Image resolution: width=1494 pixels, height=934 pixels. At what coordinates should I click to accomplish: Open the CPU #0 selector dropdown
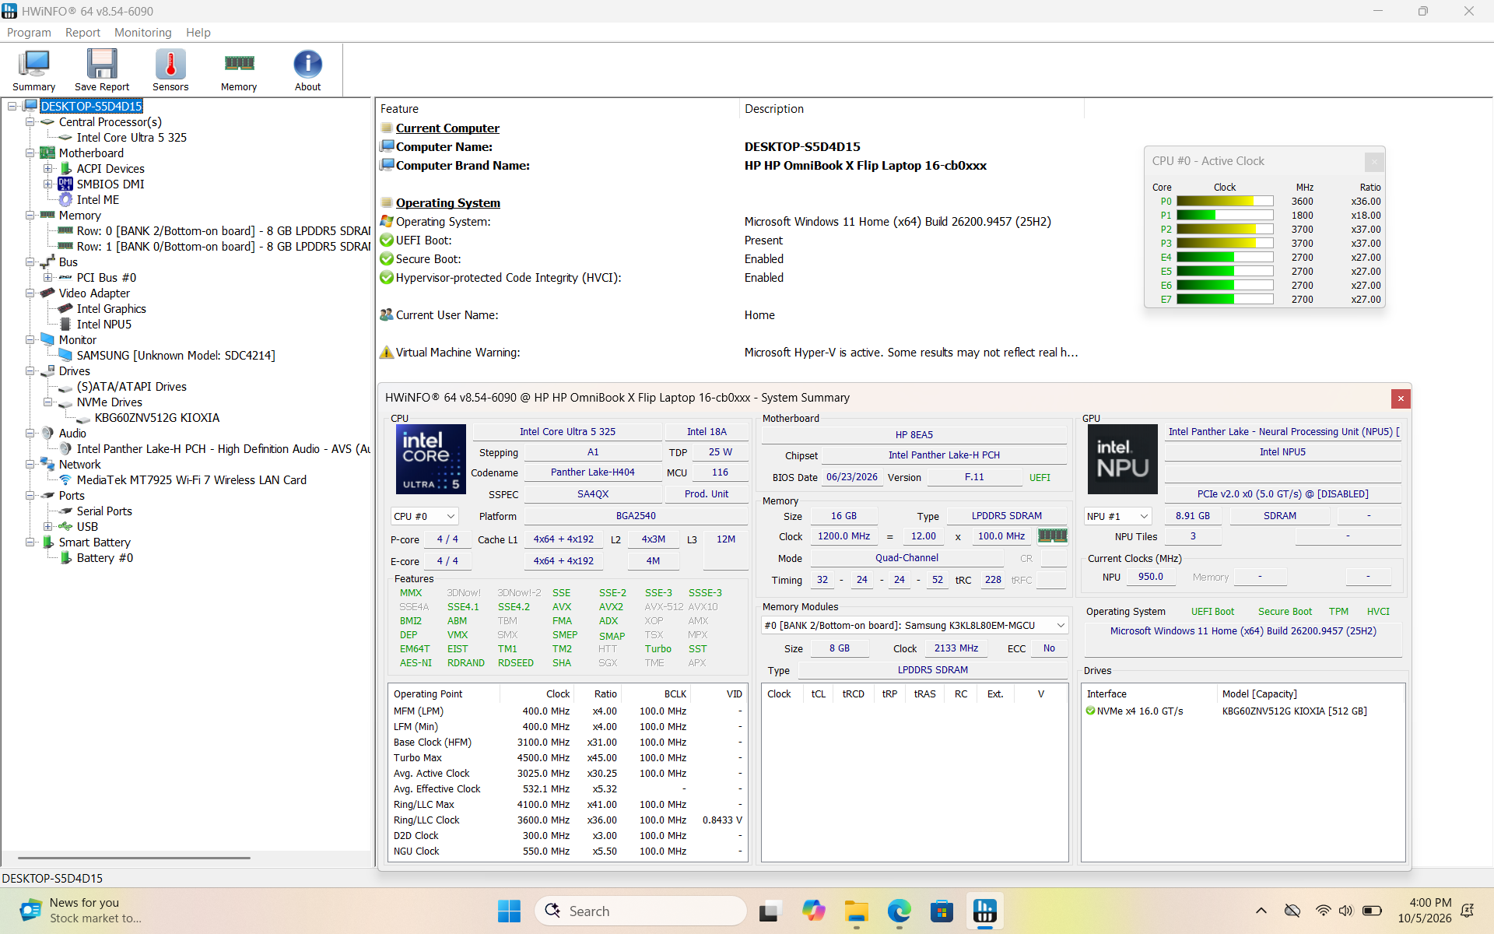[x=424, y=516]
